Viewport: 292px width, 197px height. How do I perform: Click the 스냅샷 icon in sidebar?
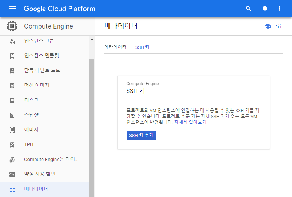(x=12, y=115)
